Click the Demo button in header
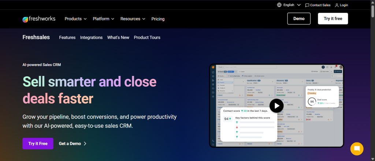375x161 pixels. pyautogui.click(x=298, y=19)
